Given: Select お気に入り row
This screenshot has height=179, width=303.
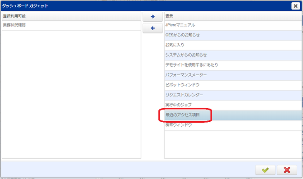Looking at the screenshot, I should [233, 45].
